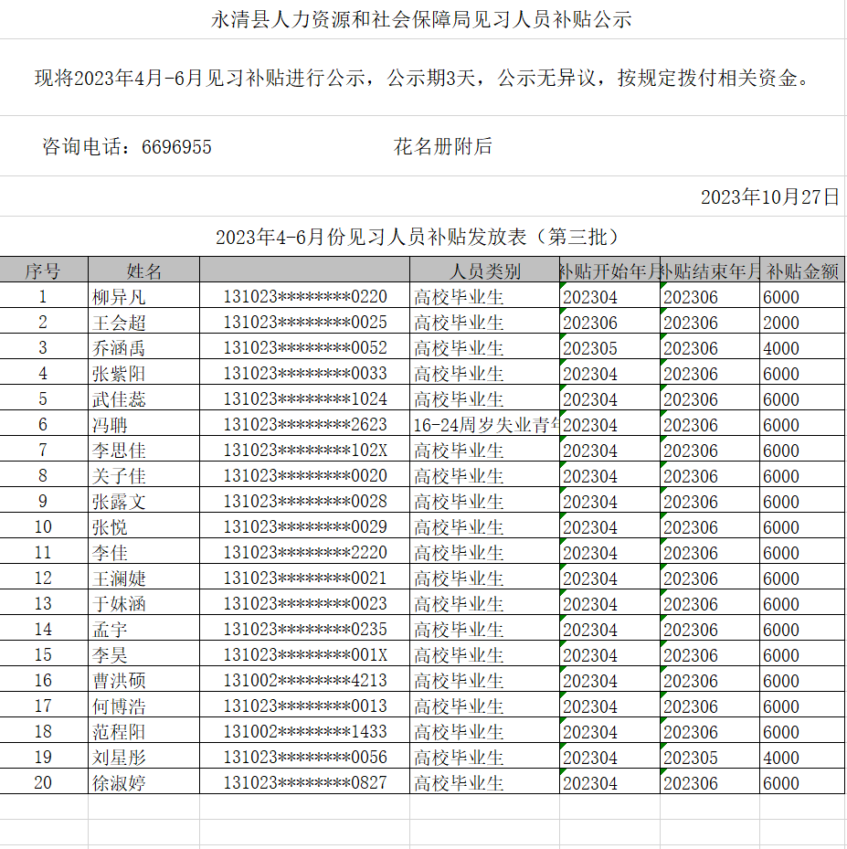Click ID cell 131023********0827

pyautogui.click(x=304, y=782)
